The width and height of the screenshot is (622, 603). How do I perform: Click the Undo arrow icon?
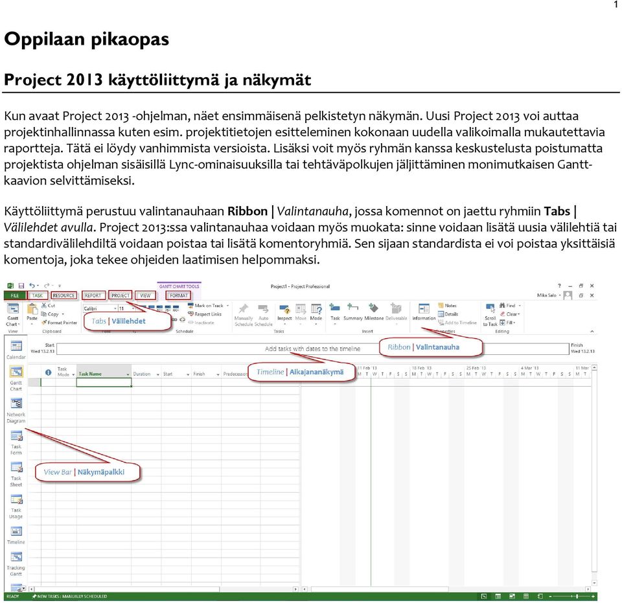tap(32, 286)
